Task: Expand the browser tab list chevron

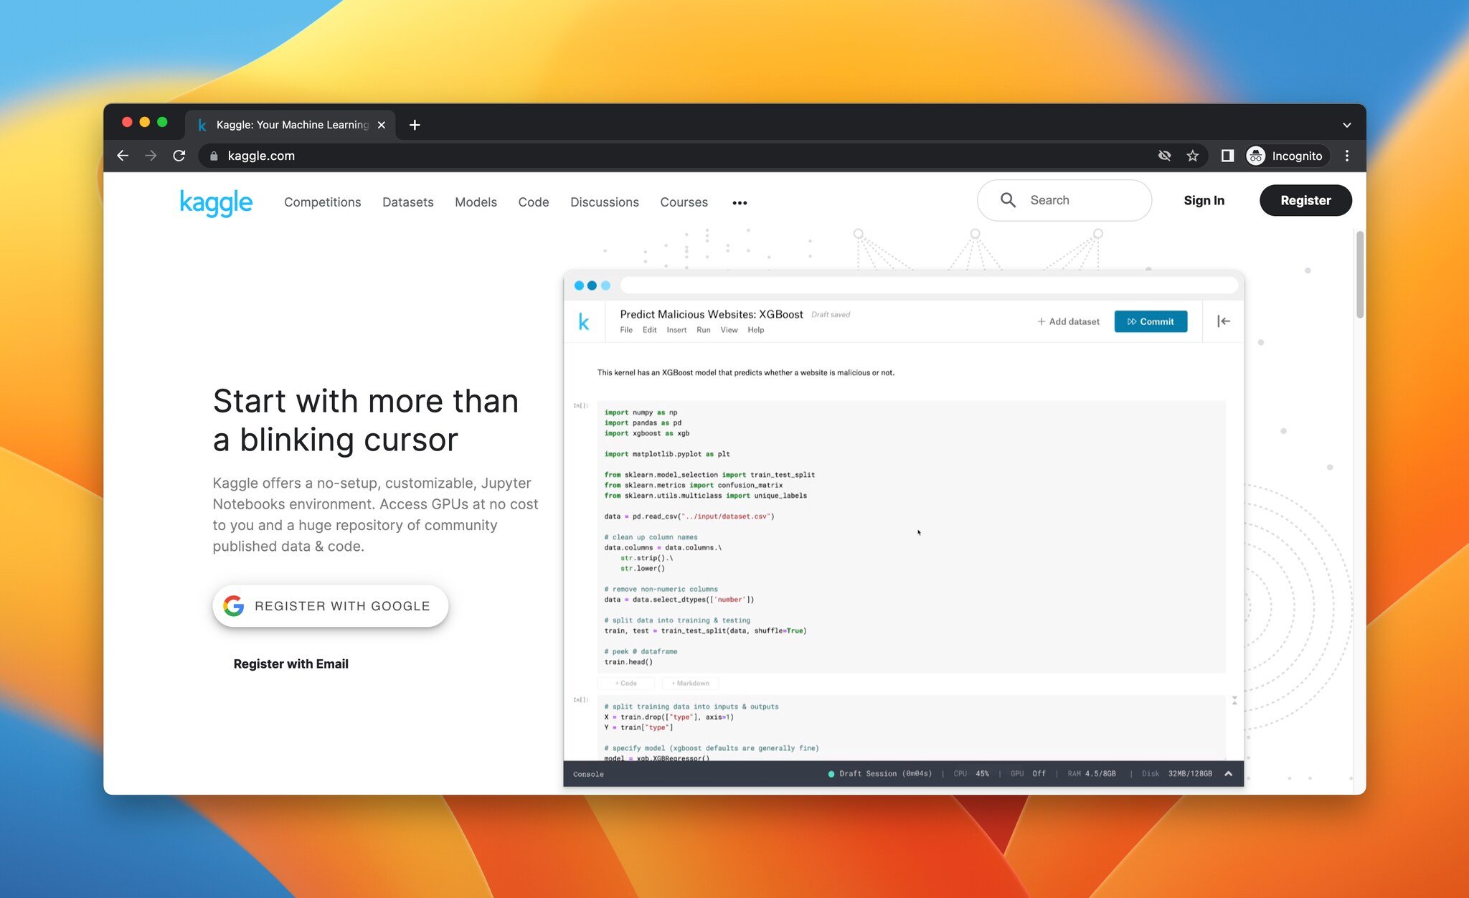Action: [x=1346, y=125]
